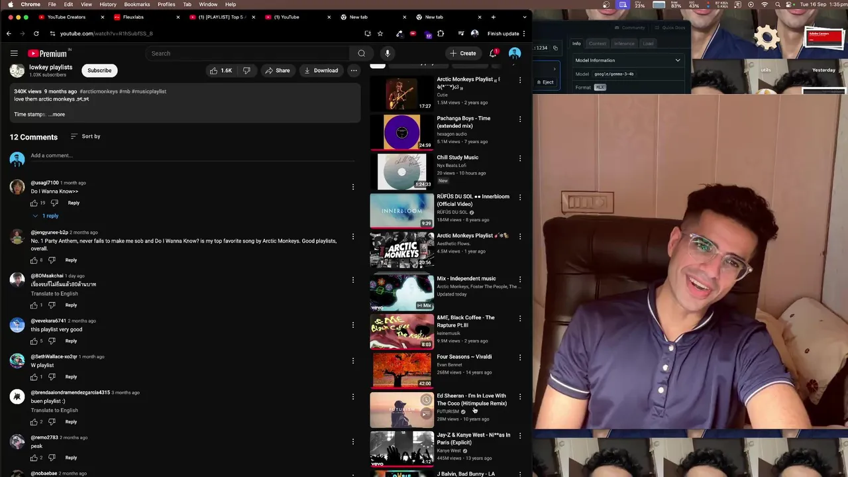848x477 pixels.
Task: Open Wi-Fi status in menu bar
Action: click(765, 5)
